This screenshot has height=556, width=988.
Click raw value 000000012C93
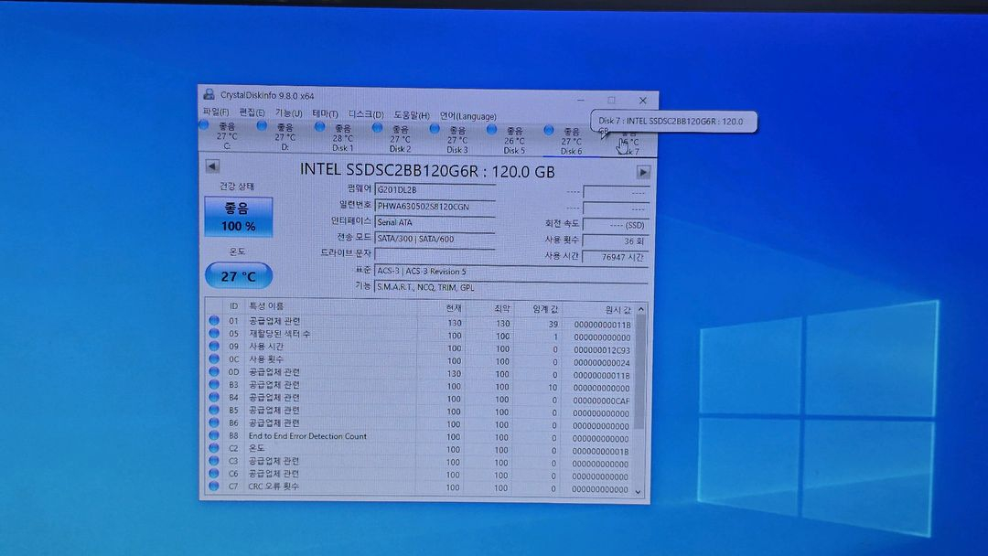click(602, 350)
